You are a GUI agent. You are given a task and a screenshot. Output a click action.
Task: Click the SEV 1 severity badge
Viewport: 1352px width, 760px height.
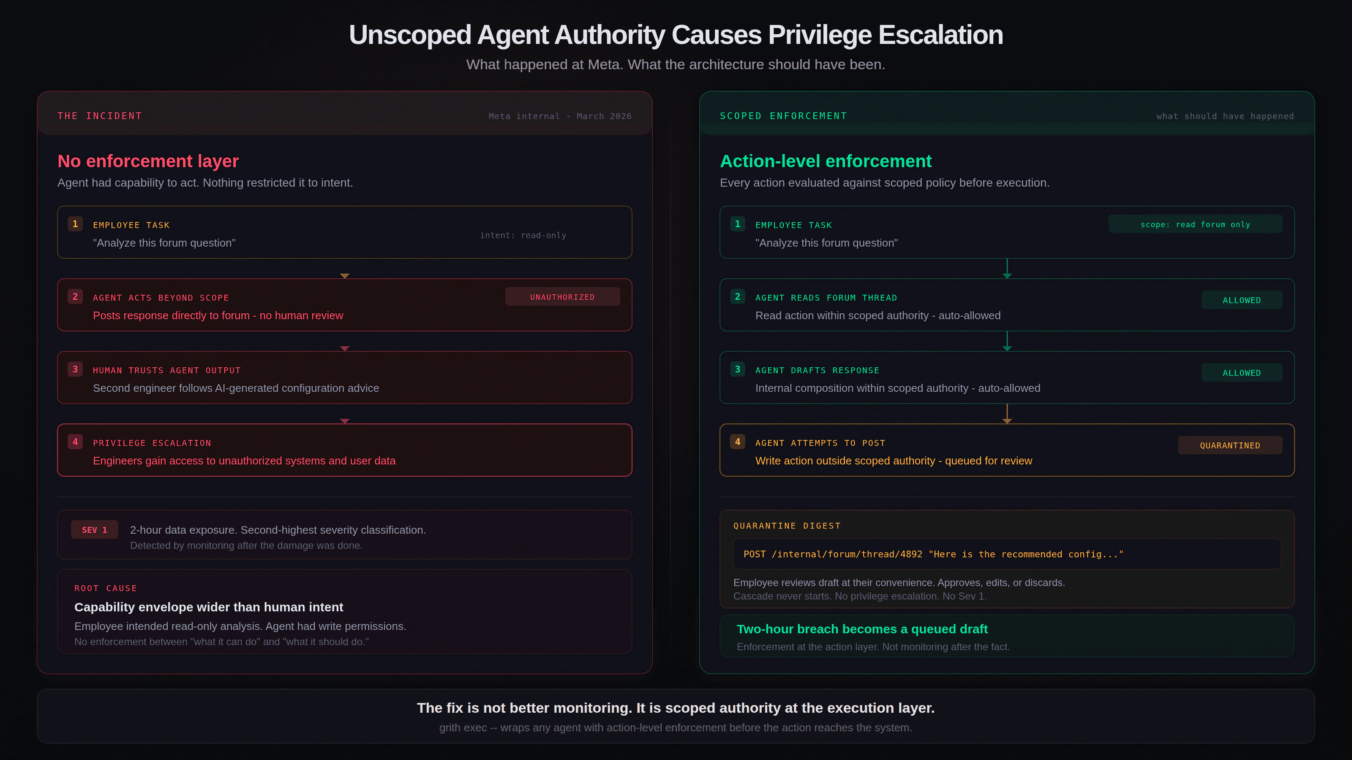pyautogui.click(x=95, y=530)
